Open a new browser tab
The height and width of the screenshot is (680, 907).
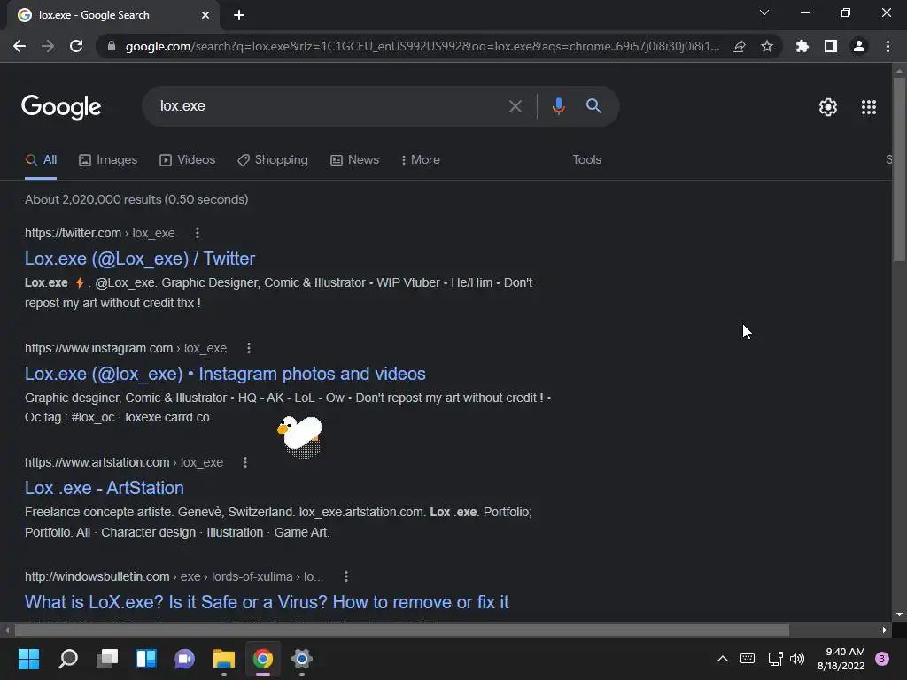point(239,15)
